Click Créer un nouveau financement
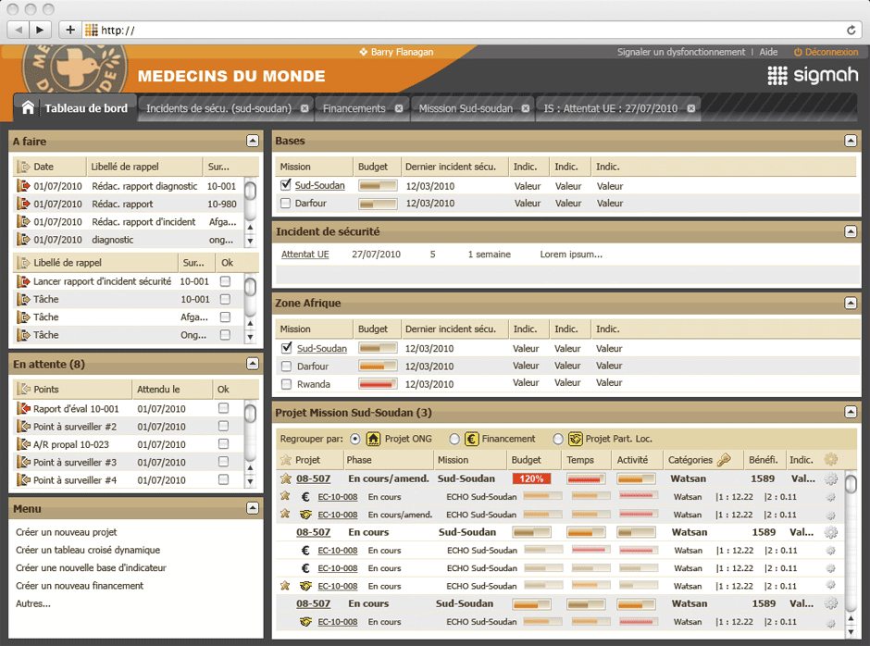 click(80, 586)
